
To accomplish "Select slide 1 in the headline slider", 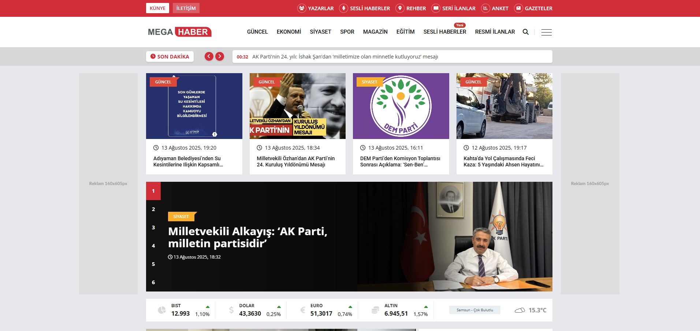I will [x=153, y=191].
